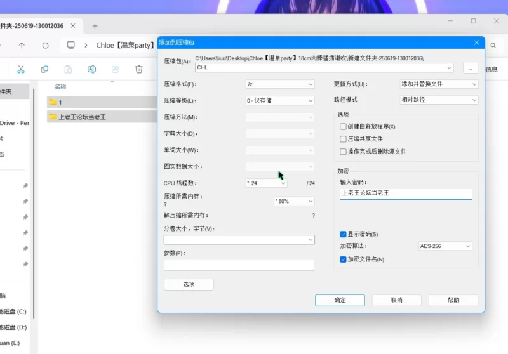This screenshot has width=508, height=354.
Task: Click the OneDrive entry in Explorer sidebar
Action: (x=15, y=123)
